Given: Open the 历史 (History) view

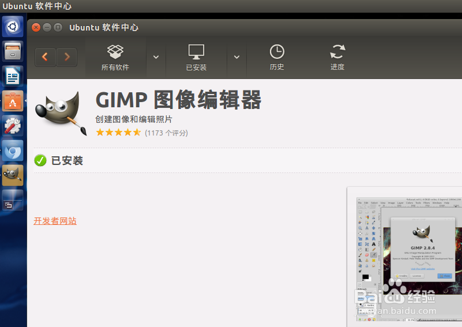Looking at the screenshot, I should (x=277, y=58).
